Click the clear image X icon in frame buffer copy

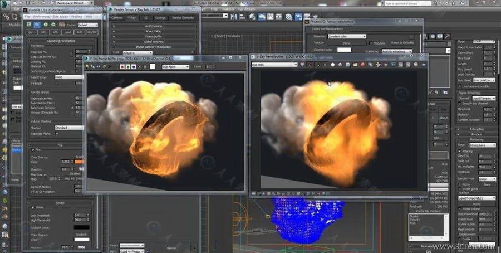110,66
